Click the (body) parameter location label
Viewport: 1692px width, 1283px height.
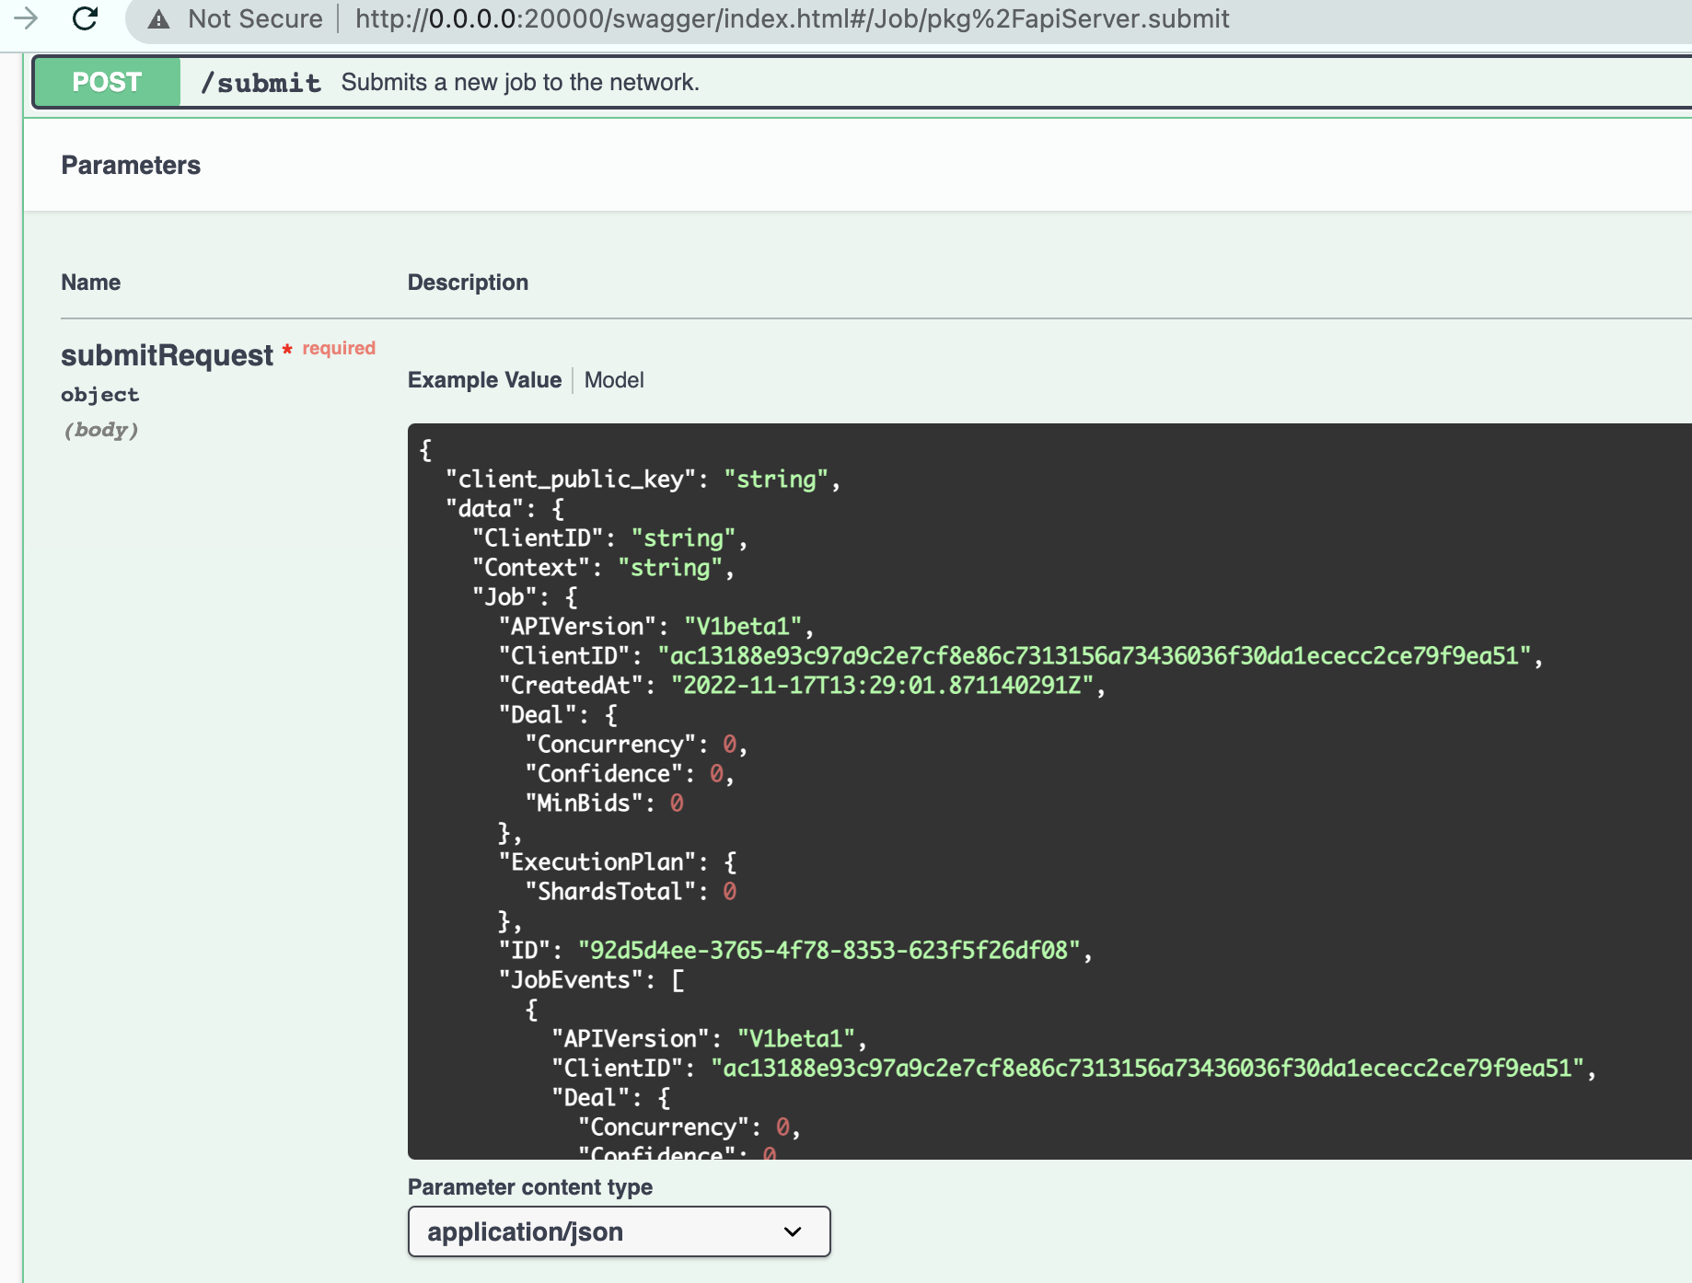pyautogui.click(x=101, y=430)
